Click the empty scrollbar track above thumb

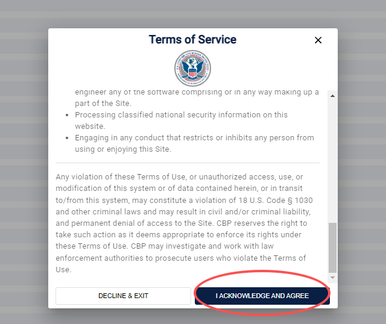tap(332, 157)
